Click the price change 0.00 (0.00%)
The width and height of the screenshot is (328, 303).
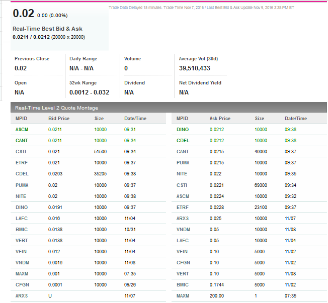pos(52,16)
